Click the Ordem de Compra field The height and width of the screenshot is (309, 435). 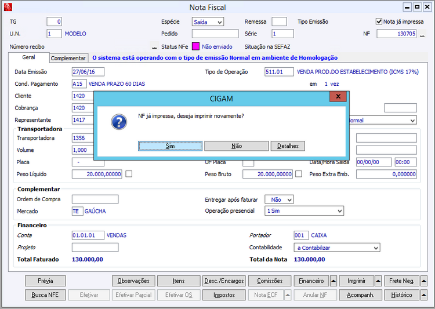(x=95, y=199)
